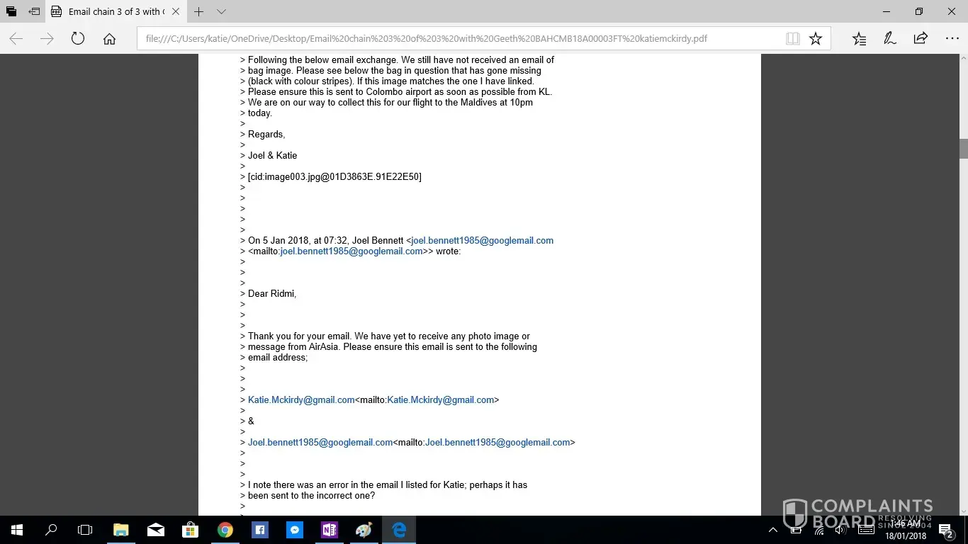This screenshot has height=544, width=968.
Task: Open Messenger from the taskbar
Action: point(294,530)
